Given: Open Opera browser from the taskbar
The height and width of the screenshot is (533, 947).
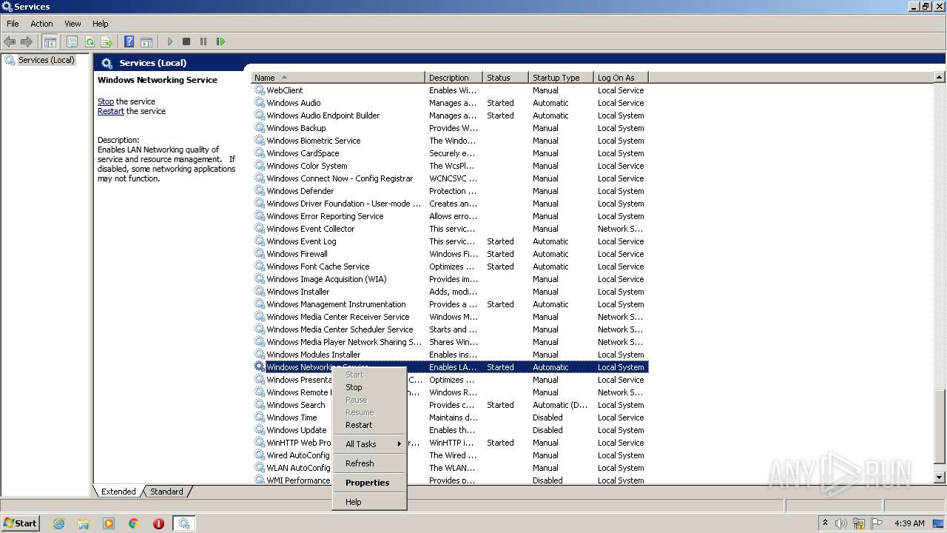Looking at the screenshot, I should 158,523.
